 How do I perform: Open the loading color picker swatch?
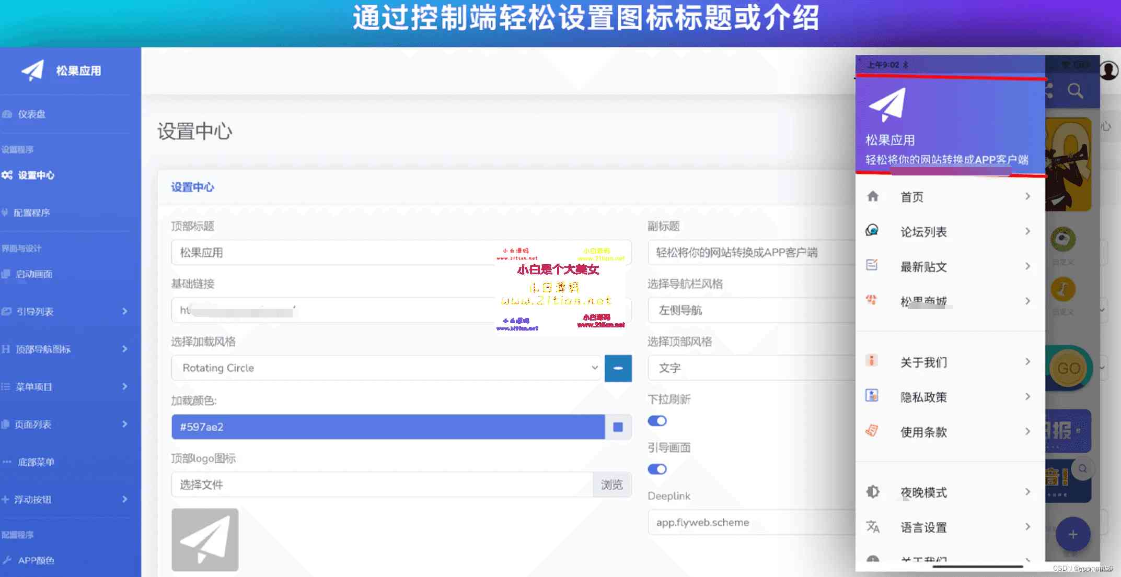tap(618, 427)
